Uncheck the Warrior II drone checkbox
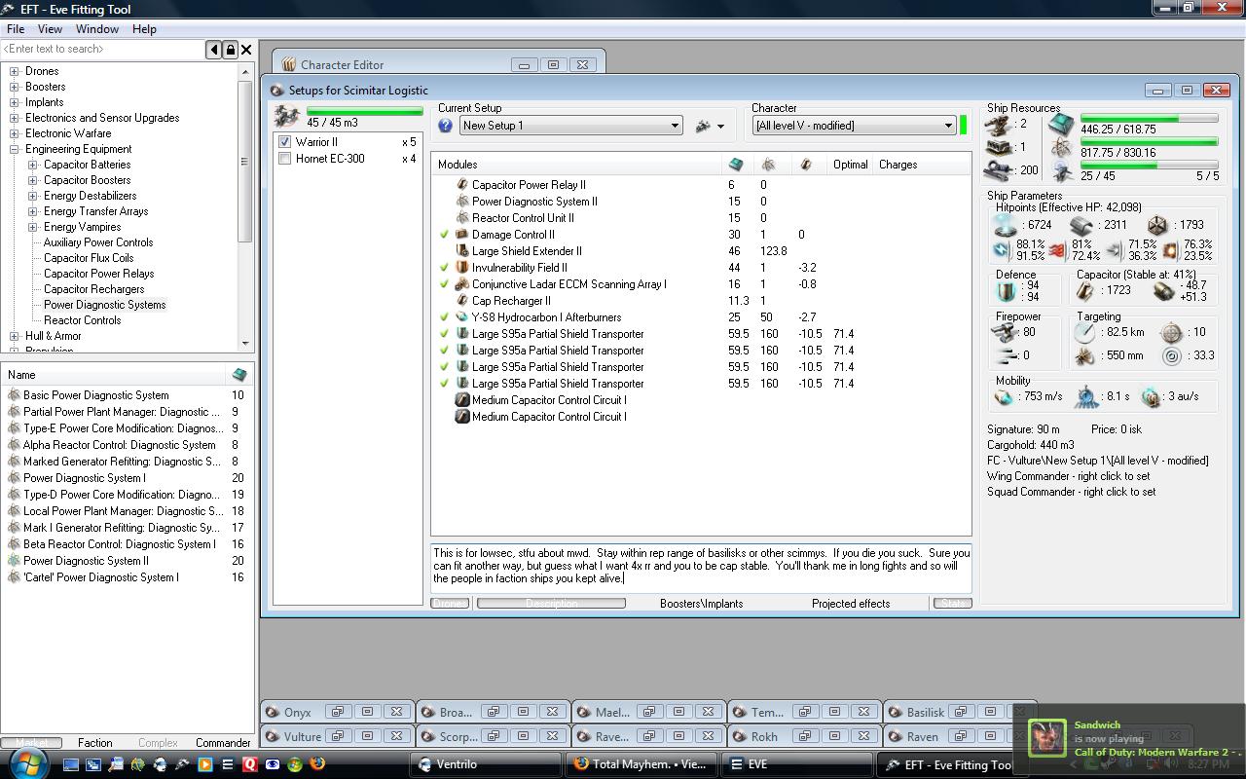The width and height of the screenshot is (1246, 779). (285, 142)
